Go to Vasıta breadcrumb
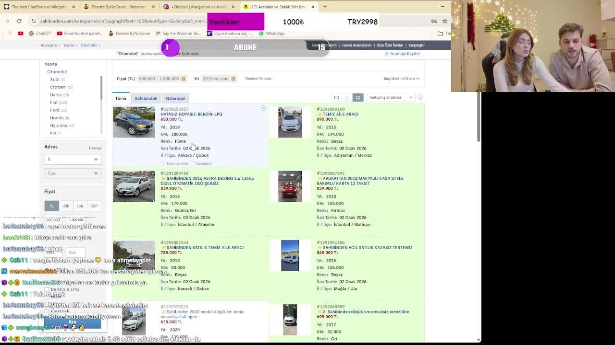This screenshot has width=615, height=345. 69,45
